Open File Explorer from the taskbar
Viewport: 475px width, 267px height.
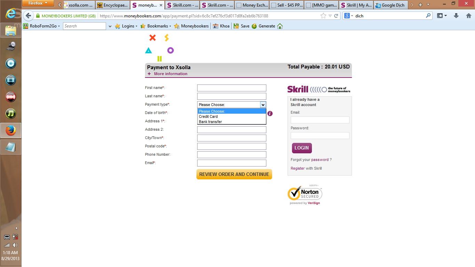tap(11, 30)
